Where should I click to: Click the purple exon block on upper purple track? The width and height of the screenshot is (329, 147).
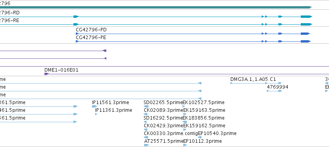105,51
